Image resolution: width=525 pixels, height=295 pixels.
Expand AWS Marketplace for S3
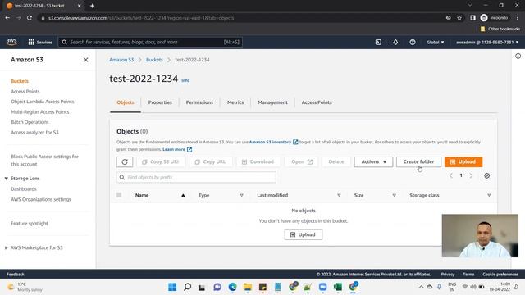tap(6, 247)
